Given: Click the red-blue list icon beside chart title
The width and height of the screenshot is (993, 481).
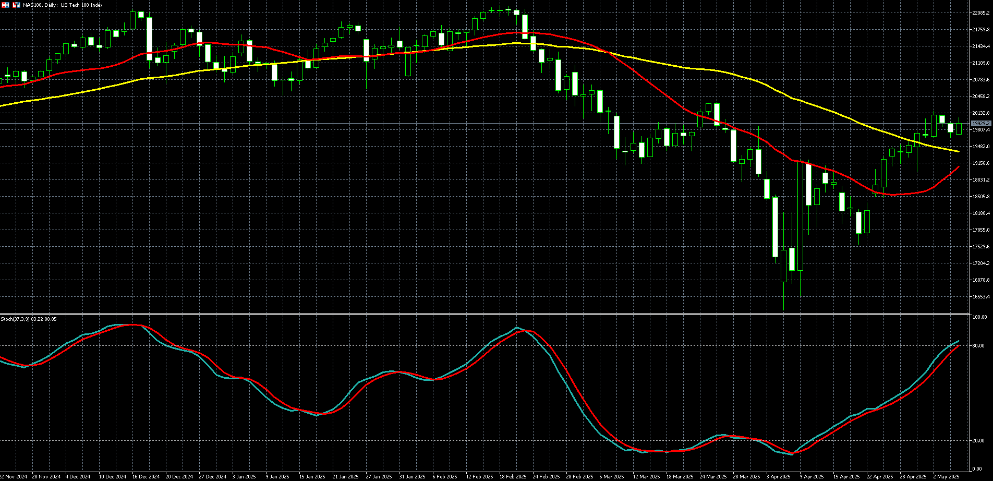Looking at the screenshot, I should pyautogui.click(x=5, y=5).
